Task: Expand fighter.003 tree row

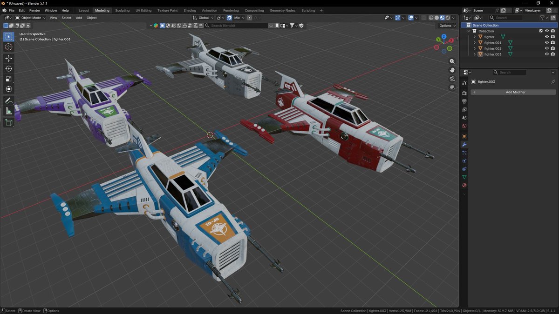Action: click(475, 54)
